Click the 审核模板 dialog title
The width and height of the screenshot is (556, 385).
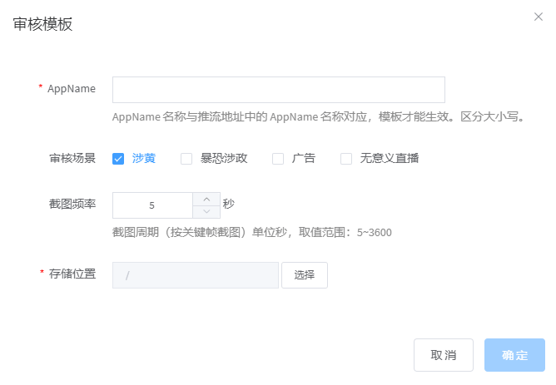click(42, 25)
